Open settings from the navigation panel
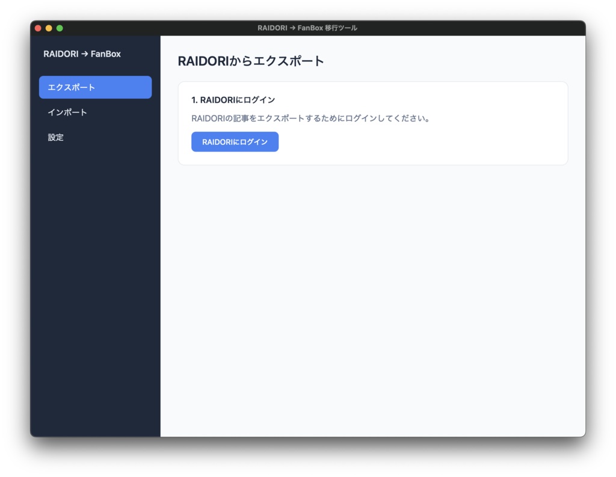Screen dimensions: 616x477 pyautogui.click(x=55, y=138)
